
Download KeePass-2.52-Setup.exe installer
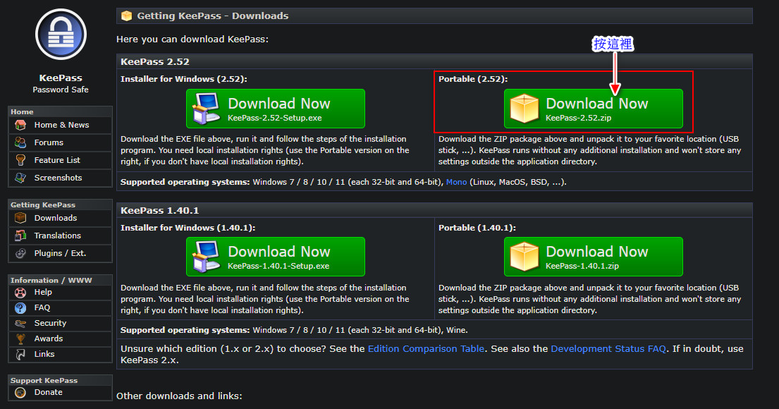(x=276, y=109)
